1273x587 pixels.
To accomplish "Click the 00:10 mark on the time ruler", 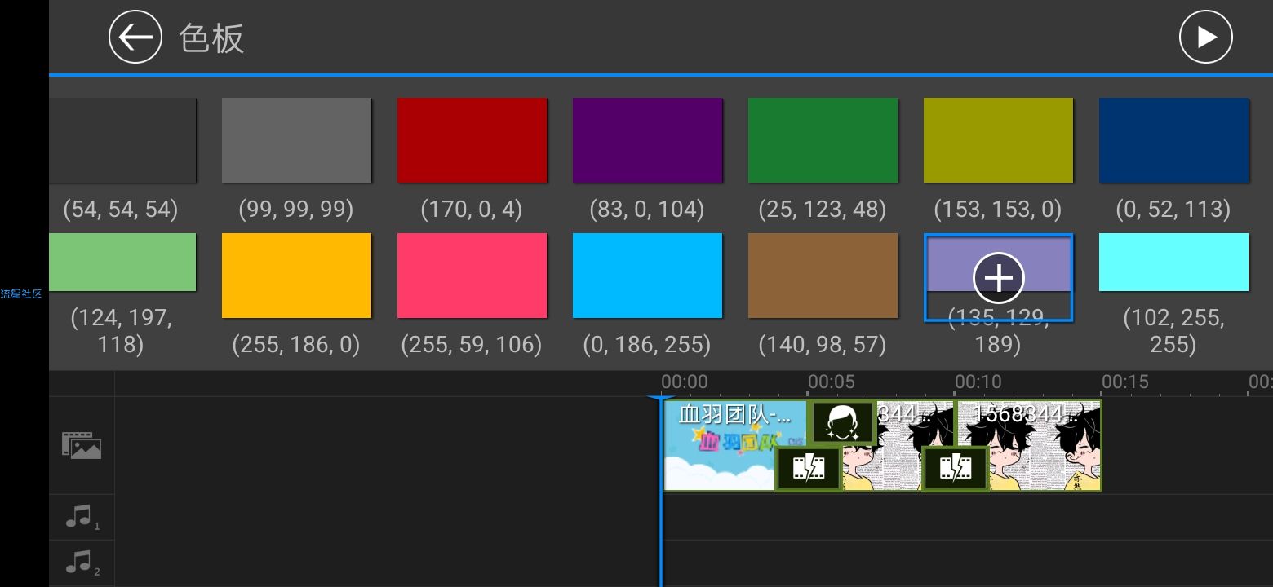I will [x=978, y=382].
